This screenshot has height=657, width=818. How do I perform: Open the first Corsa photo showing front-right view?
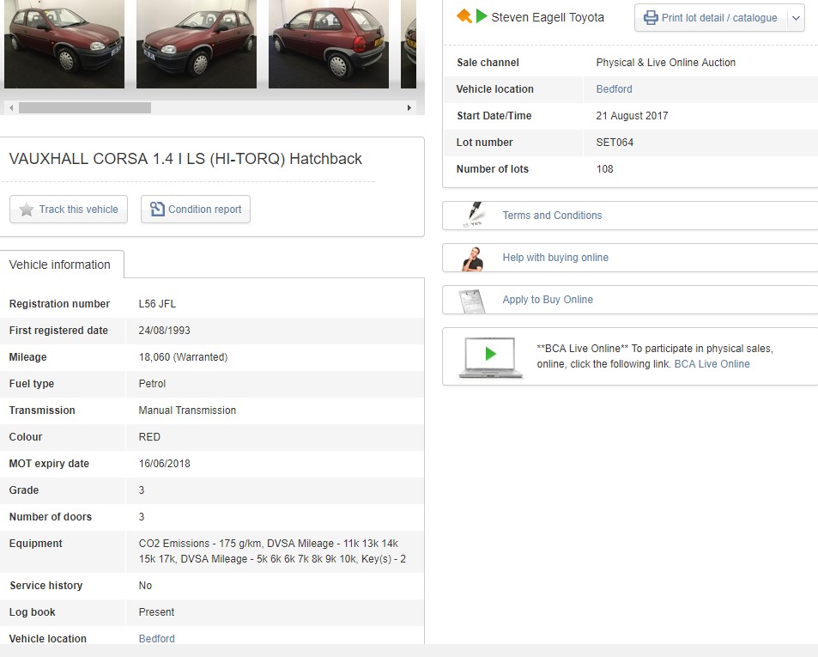[x=64, y=44]
